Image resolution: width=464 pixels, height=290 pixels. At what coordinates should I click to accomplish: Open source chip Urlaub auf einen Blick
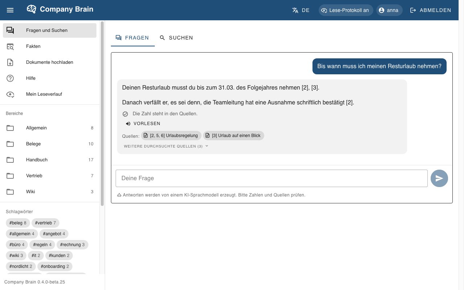pyautogui.click(x=233, y=136)
